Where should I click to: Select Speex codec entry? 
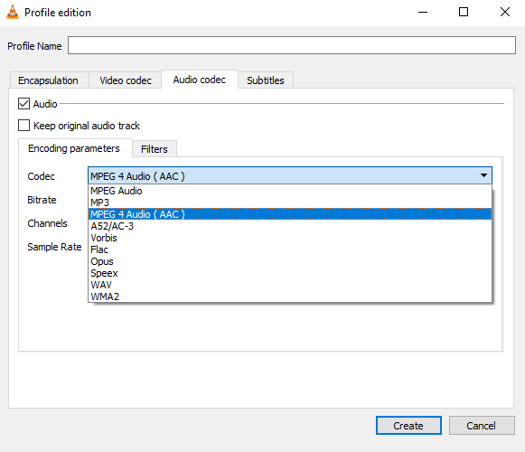(290, 273)
